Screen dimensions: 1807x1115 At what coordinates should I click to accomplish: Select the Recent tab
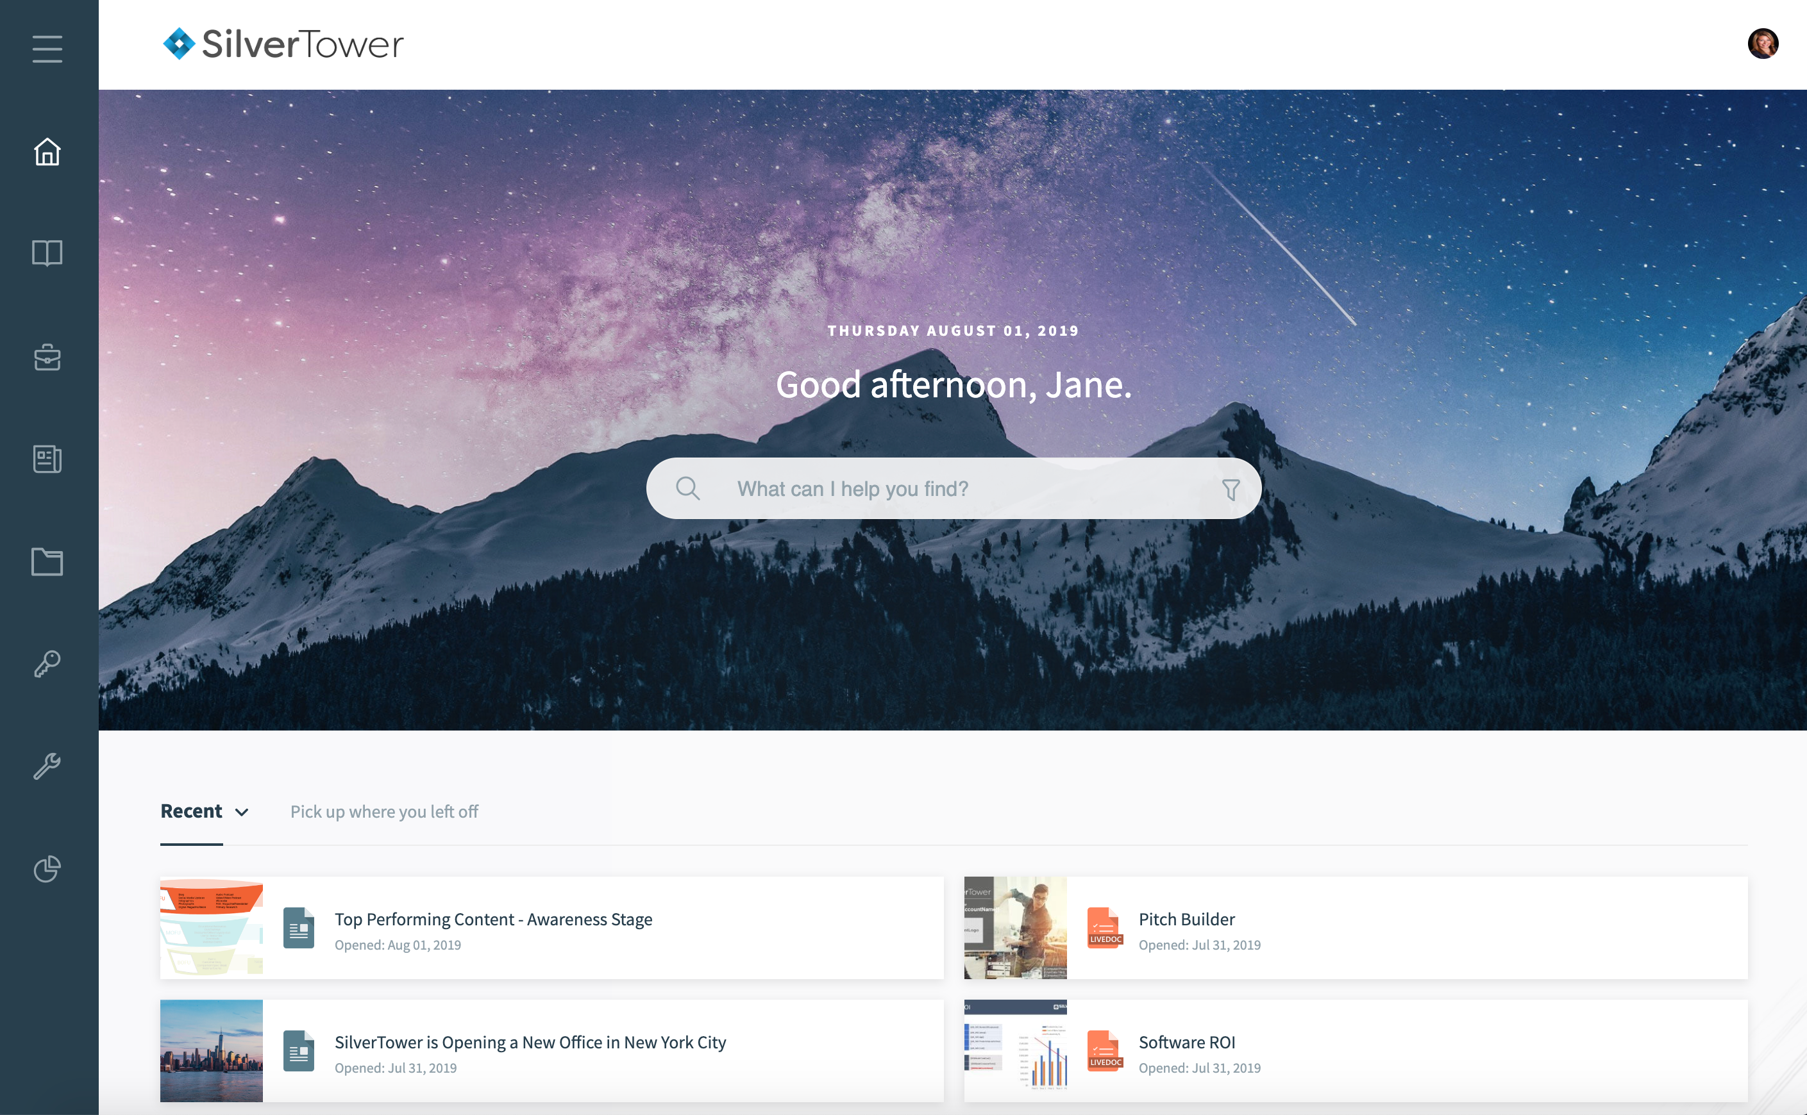[191, 811]
